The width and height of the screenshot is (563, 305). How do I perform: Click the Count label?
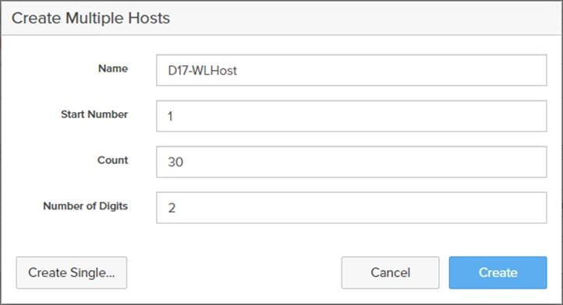click(x=113, y=160)
